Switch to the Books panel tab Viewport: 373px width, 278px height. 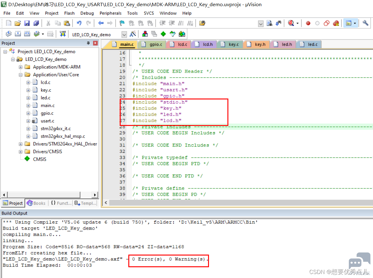pyautogui.click(x=36, y=203)
